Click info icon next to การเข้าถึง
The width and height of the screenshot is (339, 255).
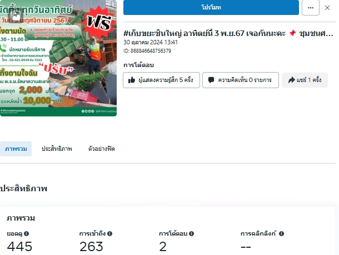[110, 233]
